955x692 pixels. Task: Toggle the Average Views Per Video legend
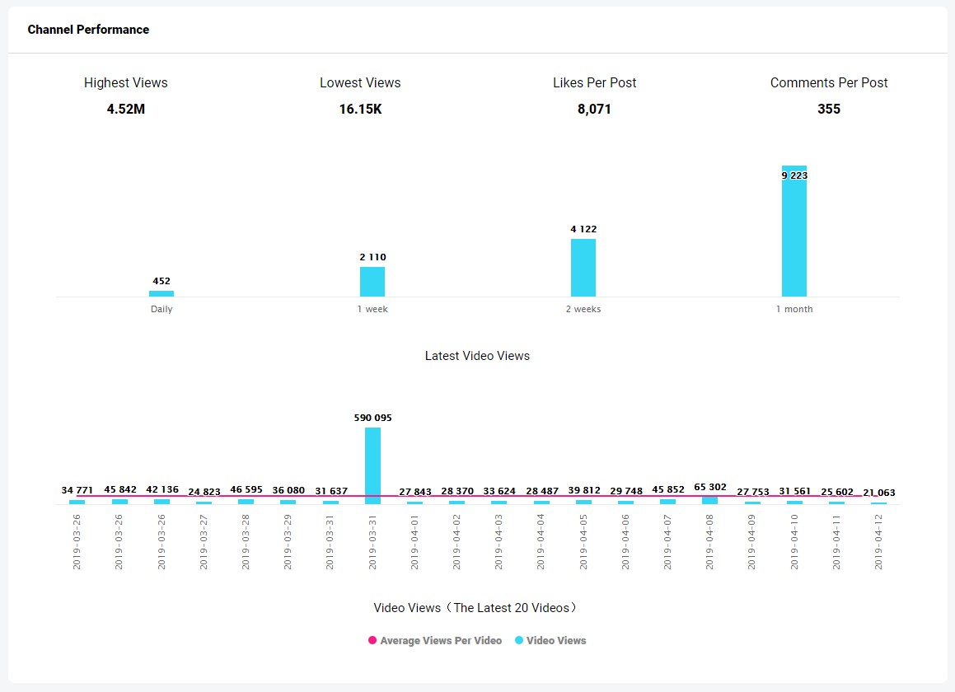click(441, 640)
